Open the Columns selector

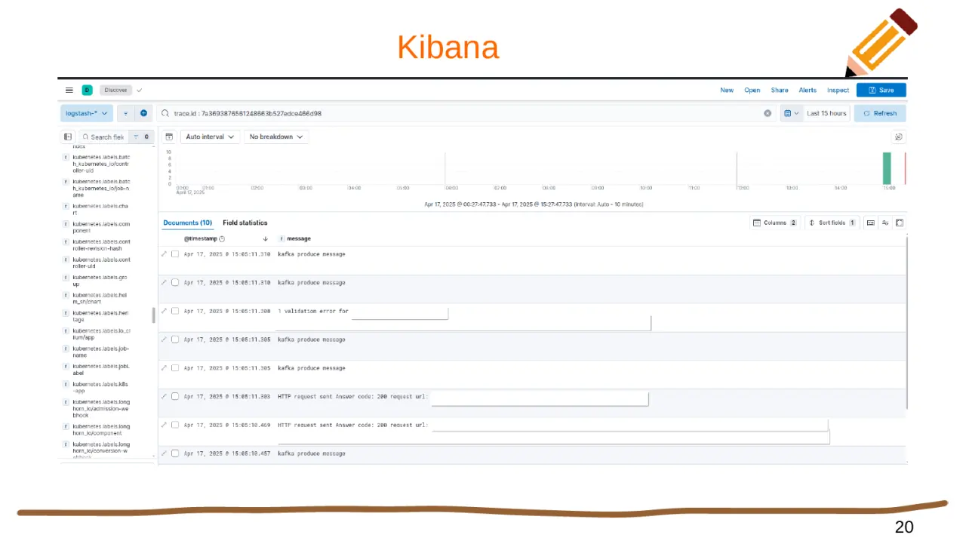(x=775, y=223)
